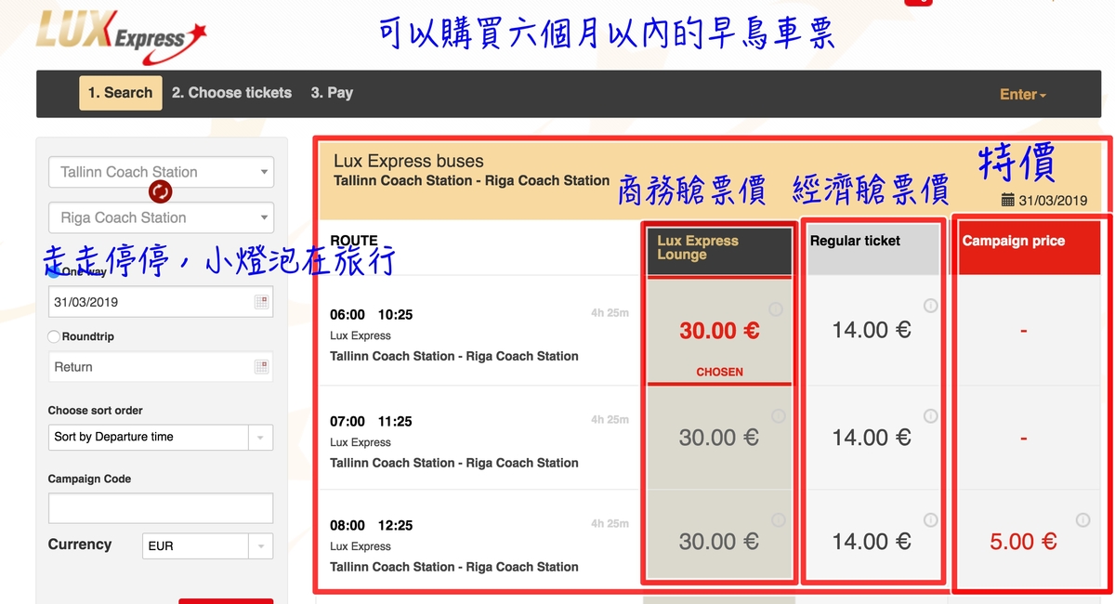Choose 30.00 € Lounge ticket at 07:00
Screen dimensions: 1115x604
click(719, 438)
